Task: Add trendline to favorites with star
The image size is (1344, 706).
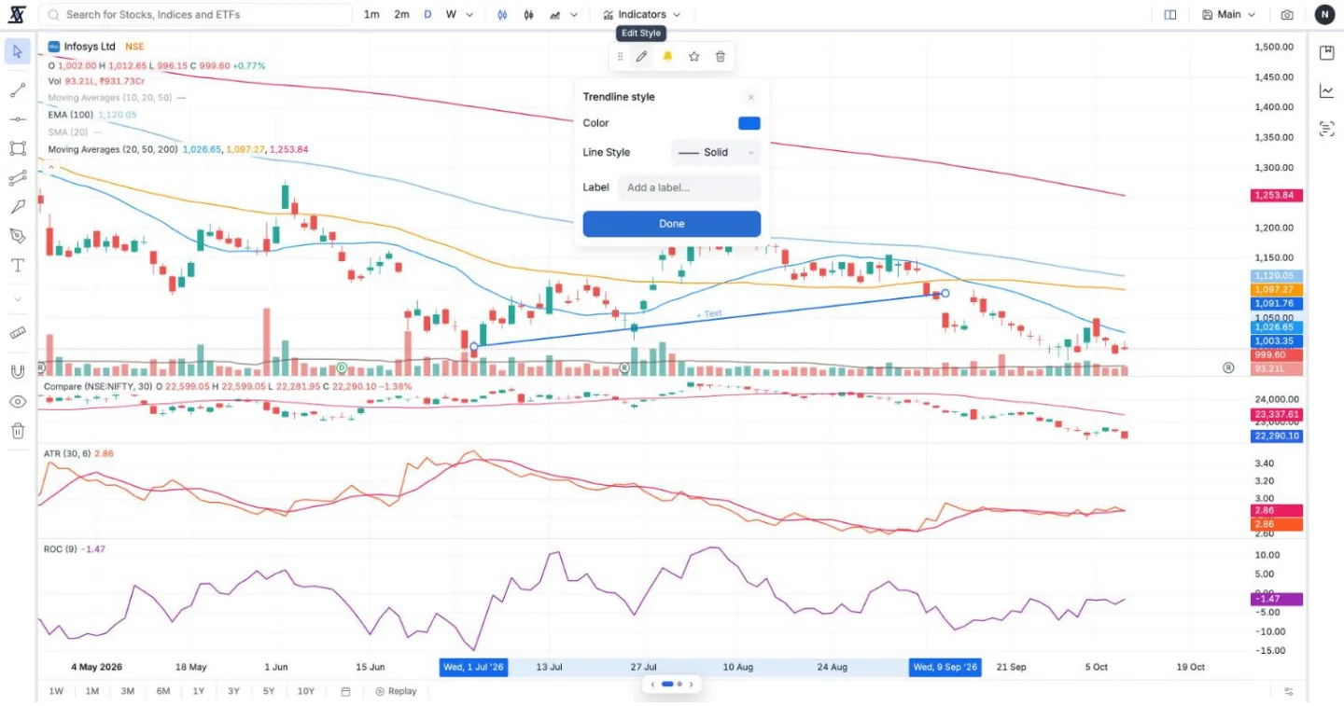Action: pos(694,57)
